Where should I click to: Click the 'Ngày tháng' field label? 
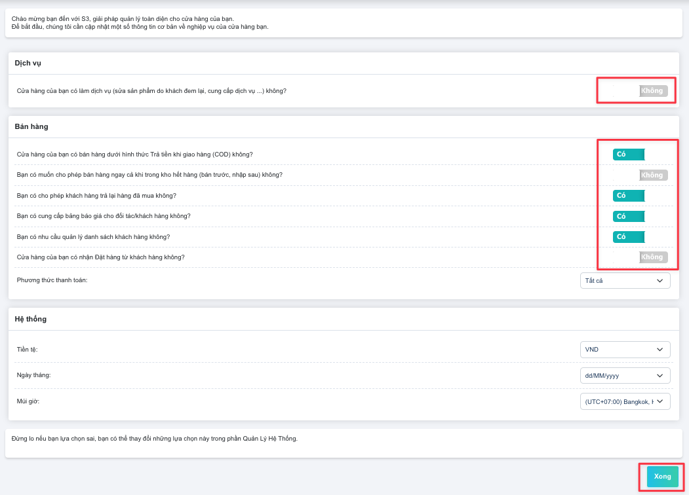click(x=33, y=375)
